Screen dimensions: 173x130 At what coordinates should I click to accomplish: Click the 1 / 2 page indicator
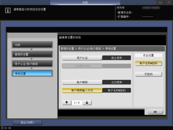pos(77,103)
